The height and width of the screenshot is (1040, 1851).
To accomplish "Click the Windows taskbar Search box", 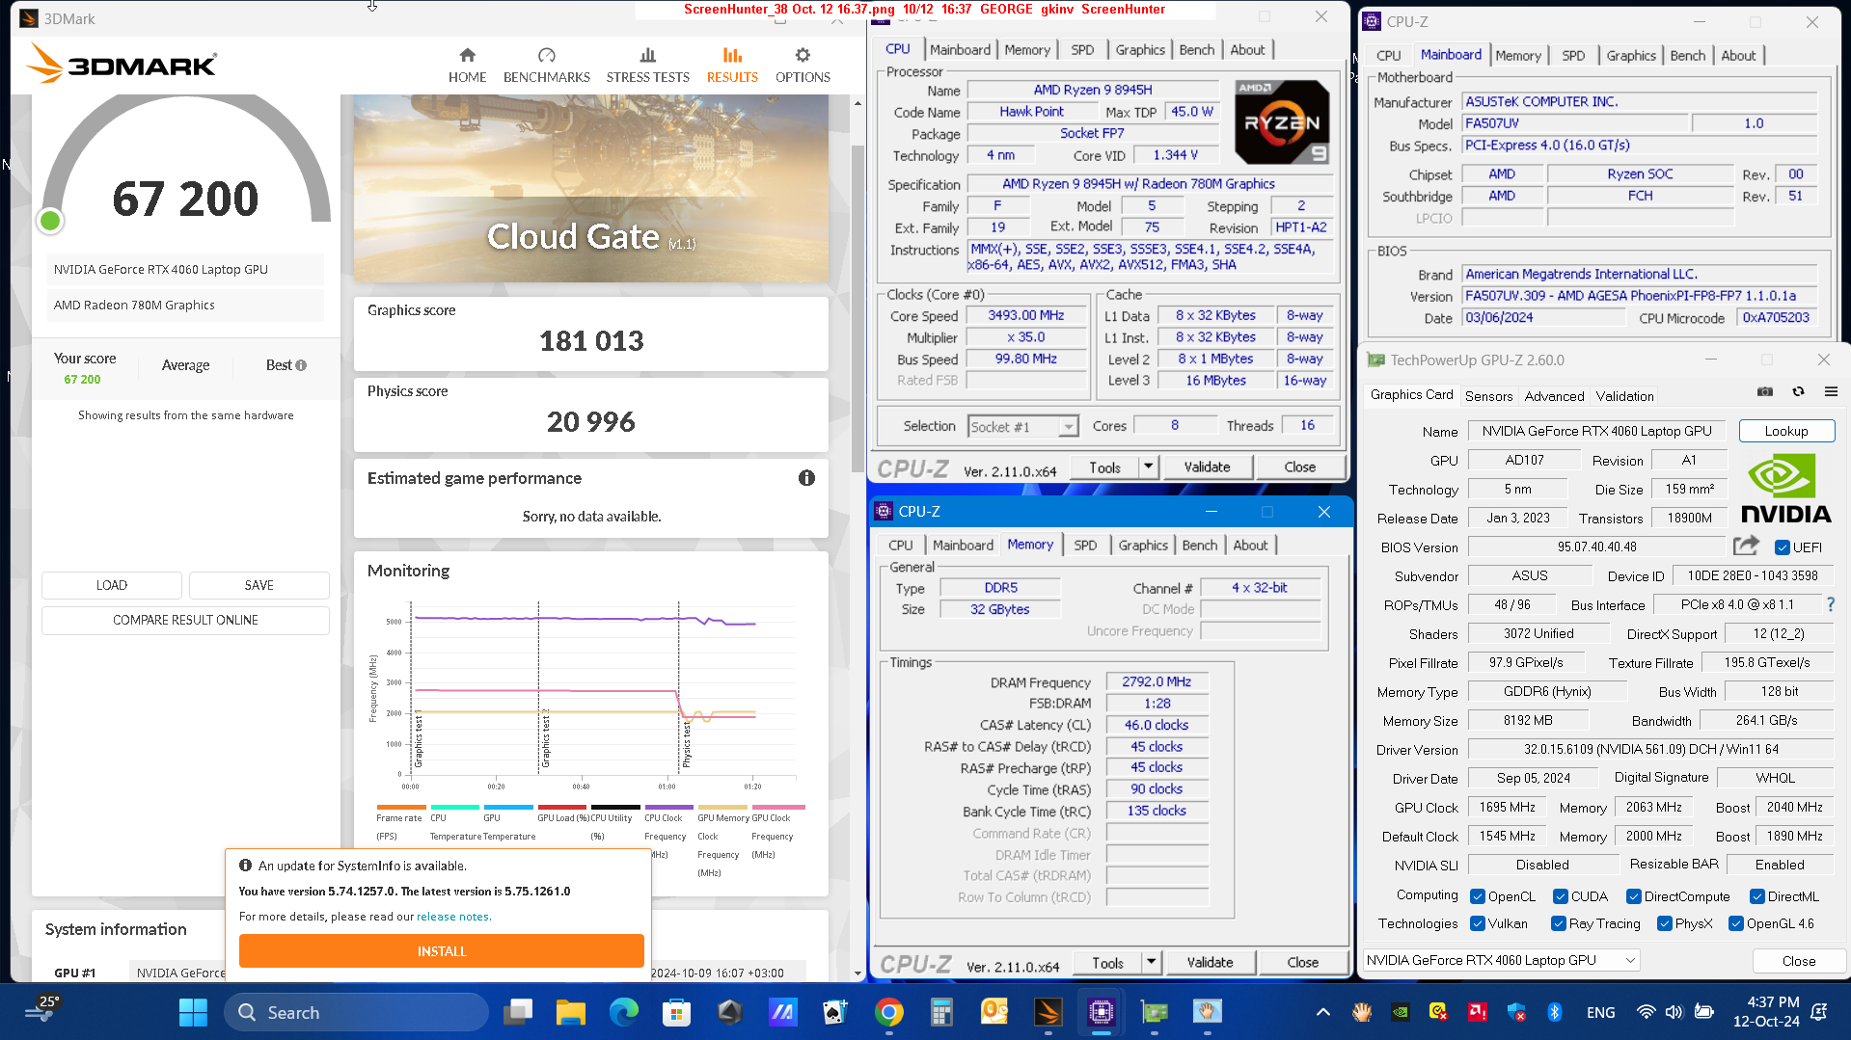I will coord(357,1012).
